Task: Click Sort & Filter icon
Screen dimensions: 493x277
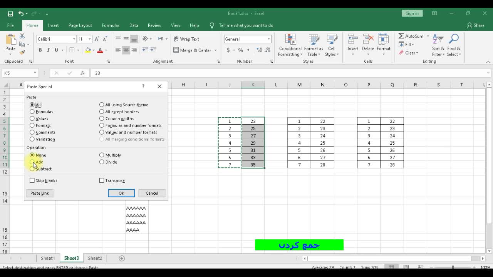Action: click(x=438, y=40)
